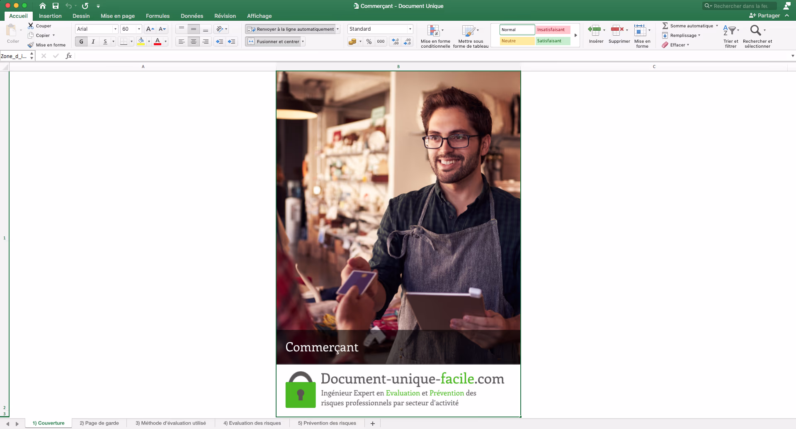Toggle middle vertical alignment
This screenshot has width=796, height=429.
[x=194, y=29]
